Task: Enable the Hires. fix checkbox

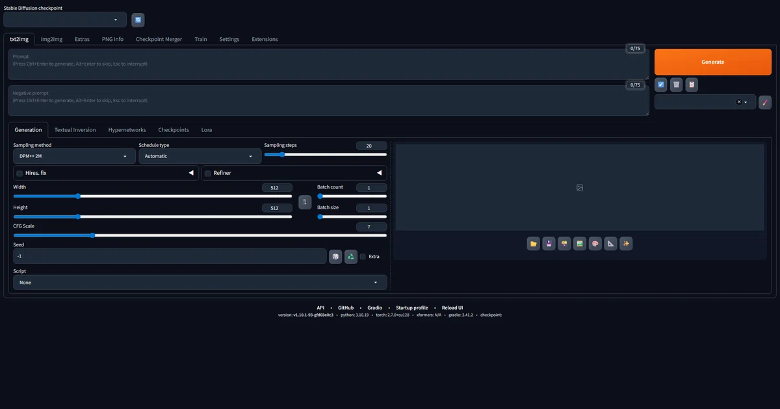Action: 19,173
